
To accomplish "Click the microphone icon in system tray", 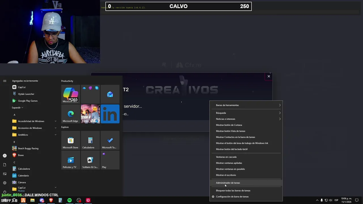I will pos(322,200).
